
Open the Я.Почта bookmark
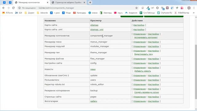7,13
